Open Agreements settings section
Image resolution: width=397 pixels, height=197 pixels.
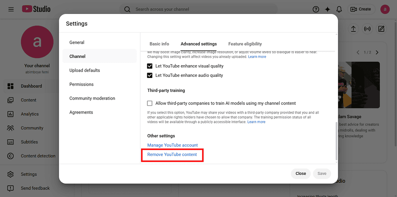(x=100, y=112)
